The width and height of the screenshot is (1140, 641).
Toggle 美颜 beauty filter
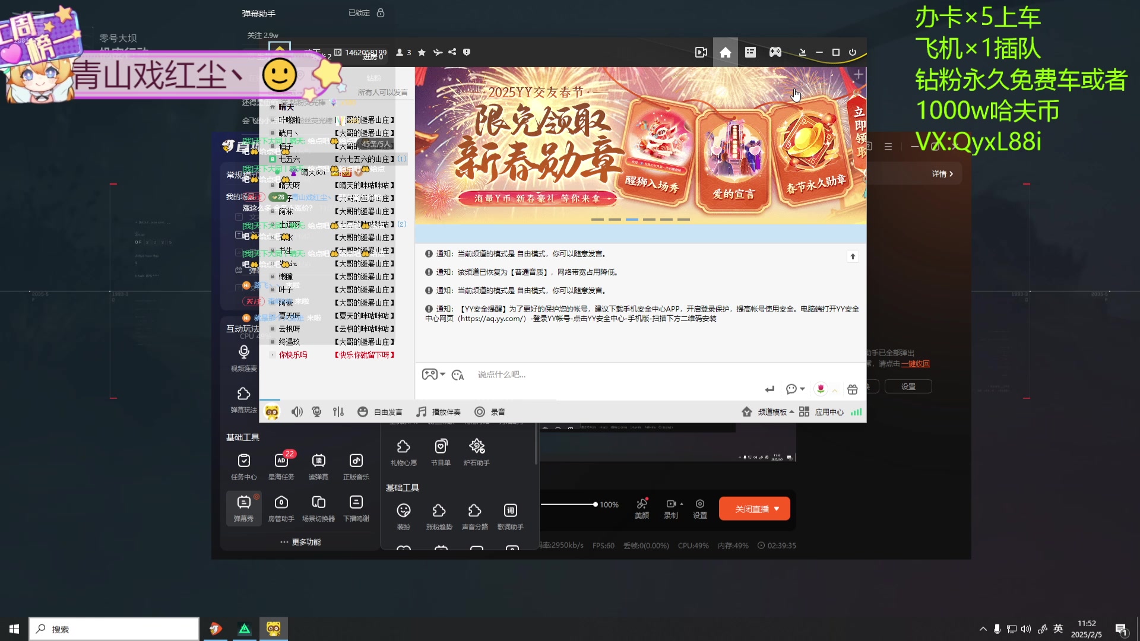pyautogui.click(x=642, y=509)
